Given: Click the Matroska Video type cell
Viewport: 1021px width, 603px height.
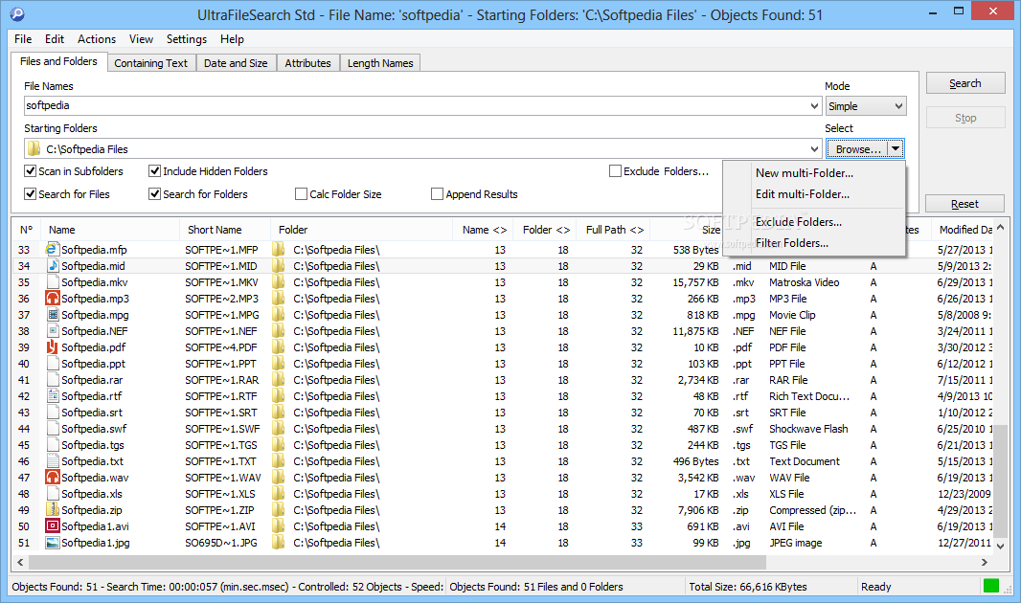Looking at the screenshot, I should [x=805, y=282].
